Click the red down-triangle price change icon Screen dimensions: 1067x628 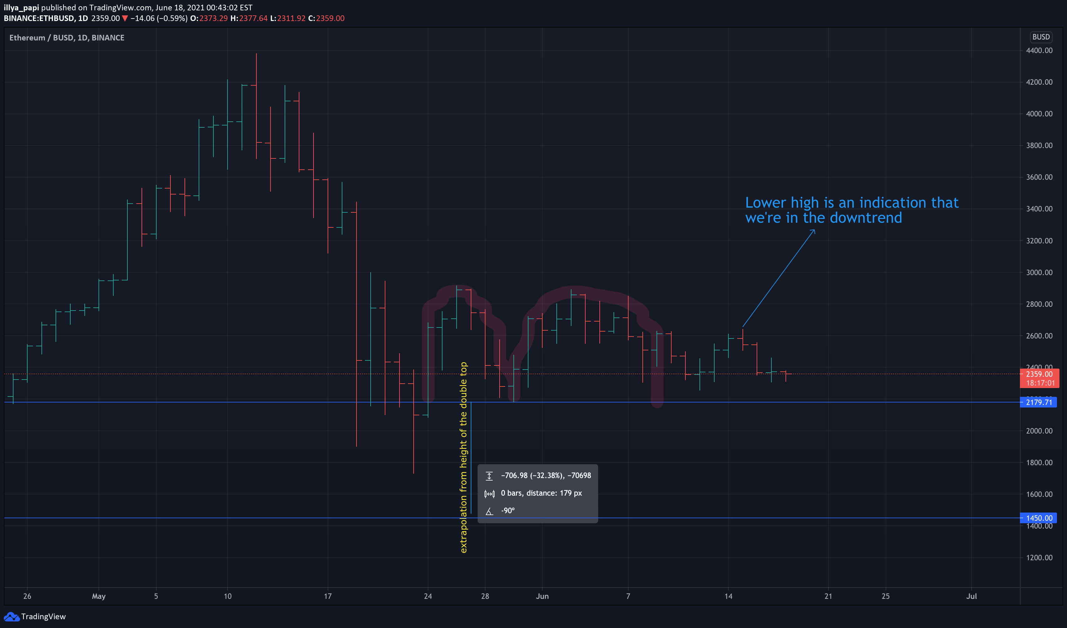click(125, 18)
